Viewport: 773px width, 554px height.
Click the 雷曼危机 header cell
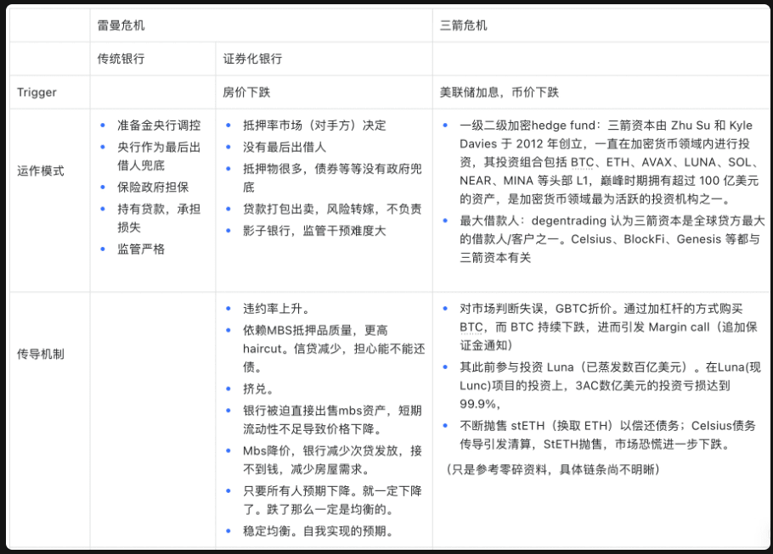pos(262,25)
